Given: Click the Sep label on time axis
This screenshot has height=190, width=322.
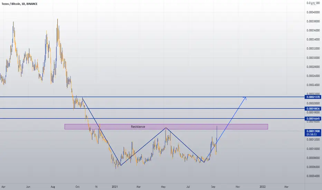Looking at the screenshot, I should click(x=213, y=187).
